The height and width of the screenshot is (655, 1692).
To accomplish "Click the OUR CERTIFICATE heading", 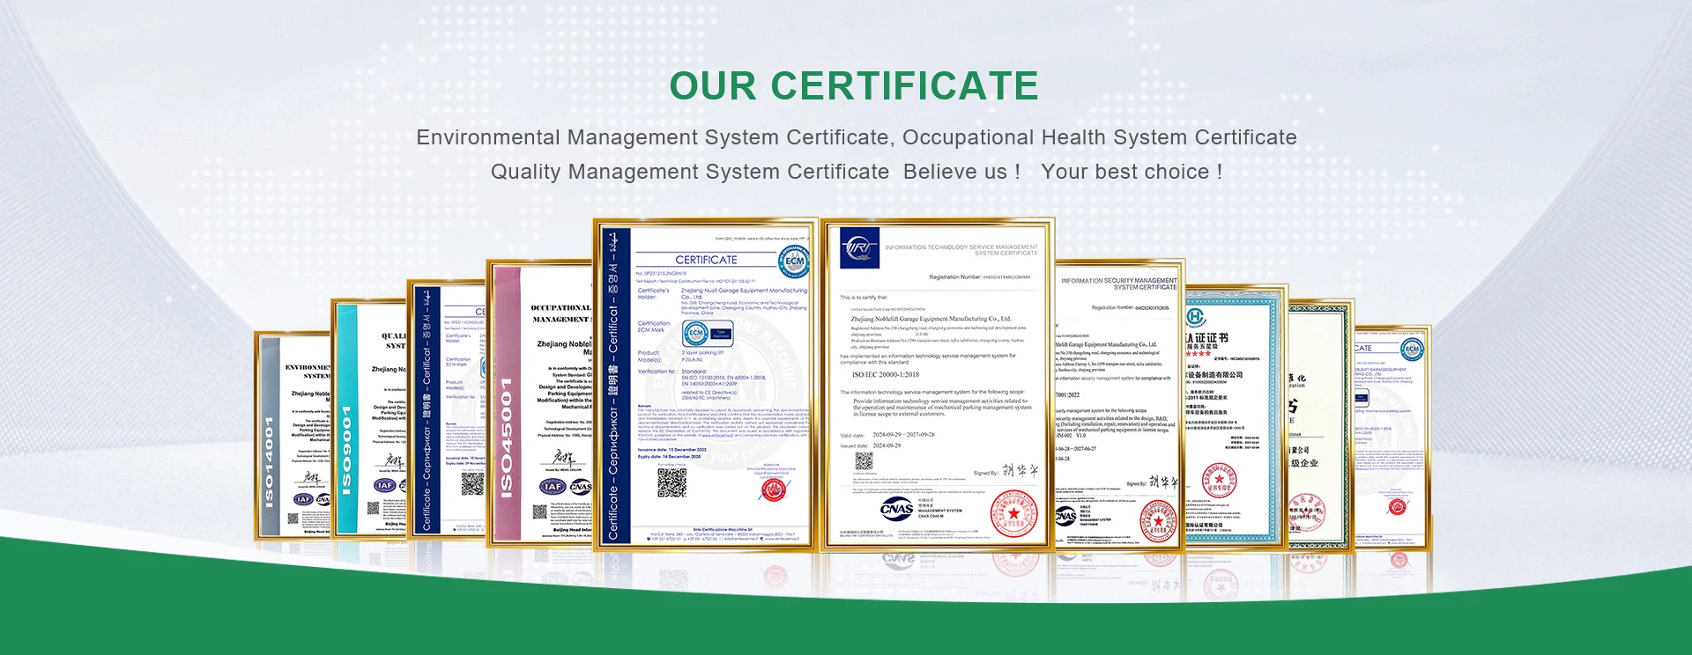I will click(853, 86).
